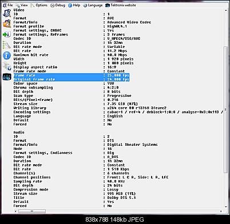The width and height of the screenshot is (230, 224).
Task: Click the 'Audio' section heading
Action: (x=19, y=132)
